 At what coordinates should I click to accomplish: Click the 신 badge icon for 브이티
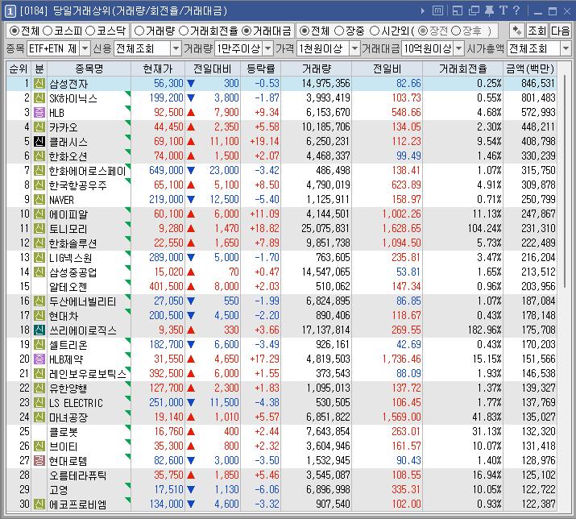[39, 446]
